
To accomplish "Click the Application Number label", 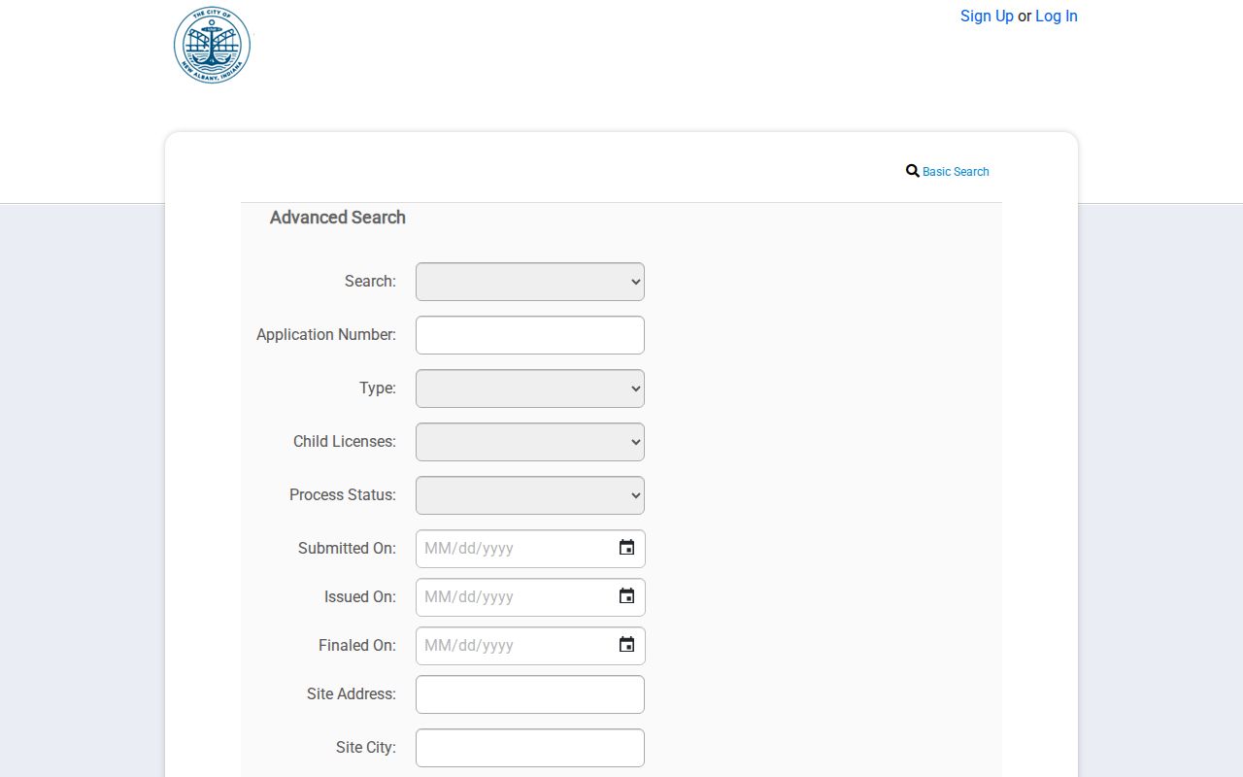I will point(326,334).
